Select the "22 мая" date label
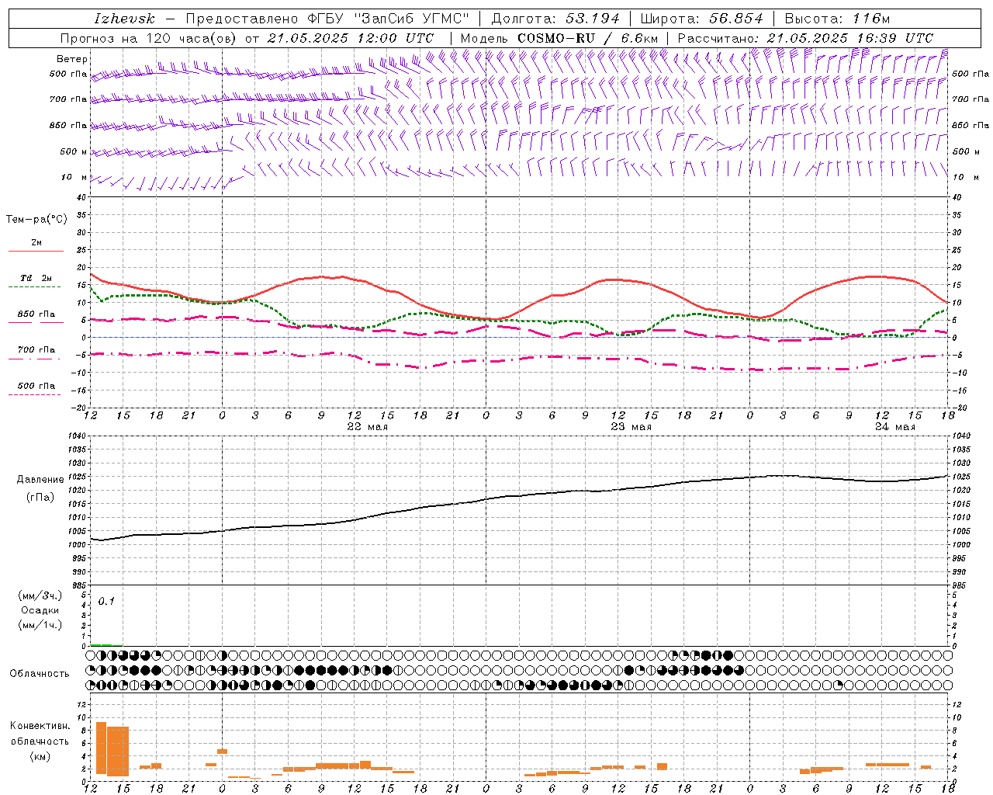The image size is (993, 795). [368, 427]
